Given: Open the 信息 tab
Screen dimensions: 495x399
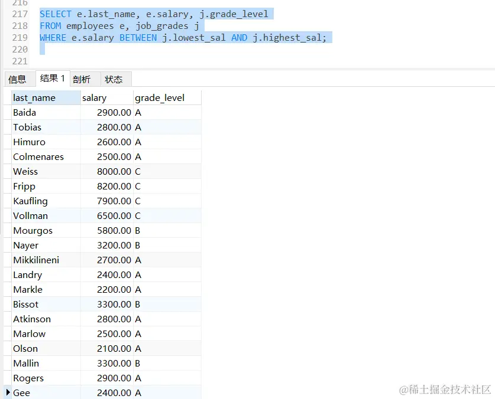Looking at the screenshot, I should click(x=20, y=79).
